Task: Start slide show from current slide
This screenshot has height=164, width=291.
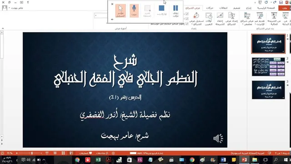Action: pyautogui.click(x=274, y=19)
